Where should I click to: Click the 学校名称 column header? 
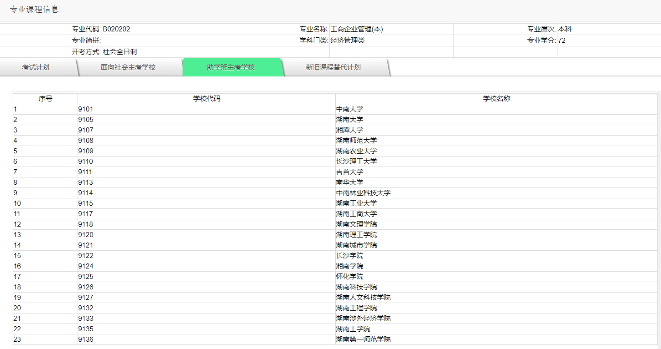tap(495, 98)
